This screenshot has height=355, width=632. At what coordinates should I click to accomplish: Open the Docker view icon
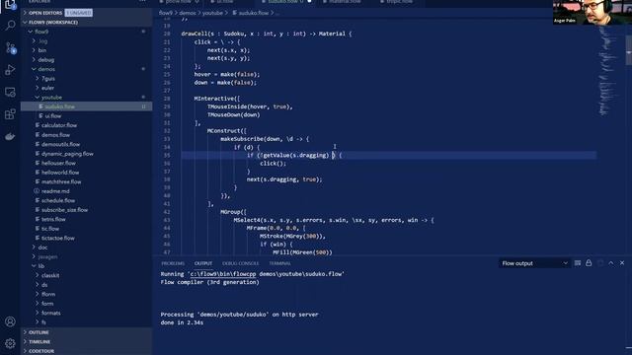(10, 136)
